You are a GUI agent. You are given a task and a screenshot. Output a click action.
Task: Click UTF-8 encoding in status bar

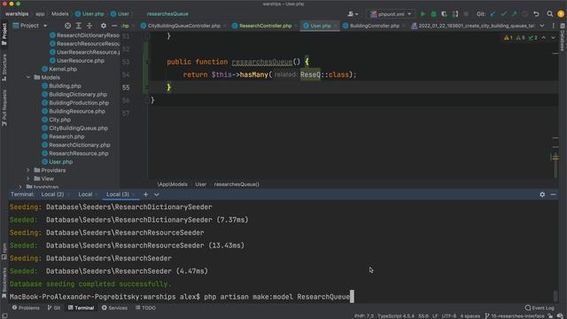(x=449, y=315)
